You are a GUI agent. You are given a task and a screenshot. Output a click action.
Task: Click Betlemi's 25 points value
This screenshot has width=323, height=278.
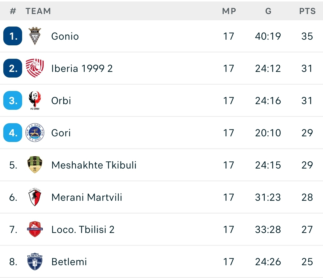(x=307, y=262)
